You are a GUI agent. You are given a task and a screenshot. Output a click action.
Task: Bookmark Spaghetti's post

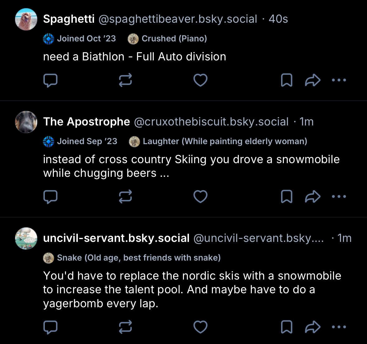(286, 80)
